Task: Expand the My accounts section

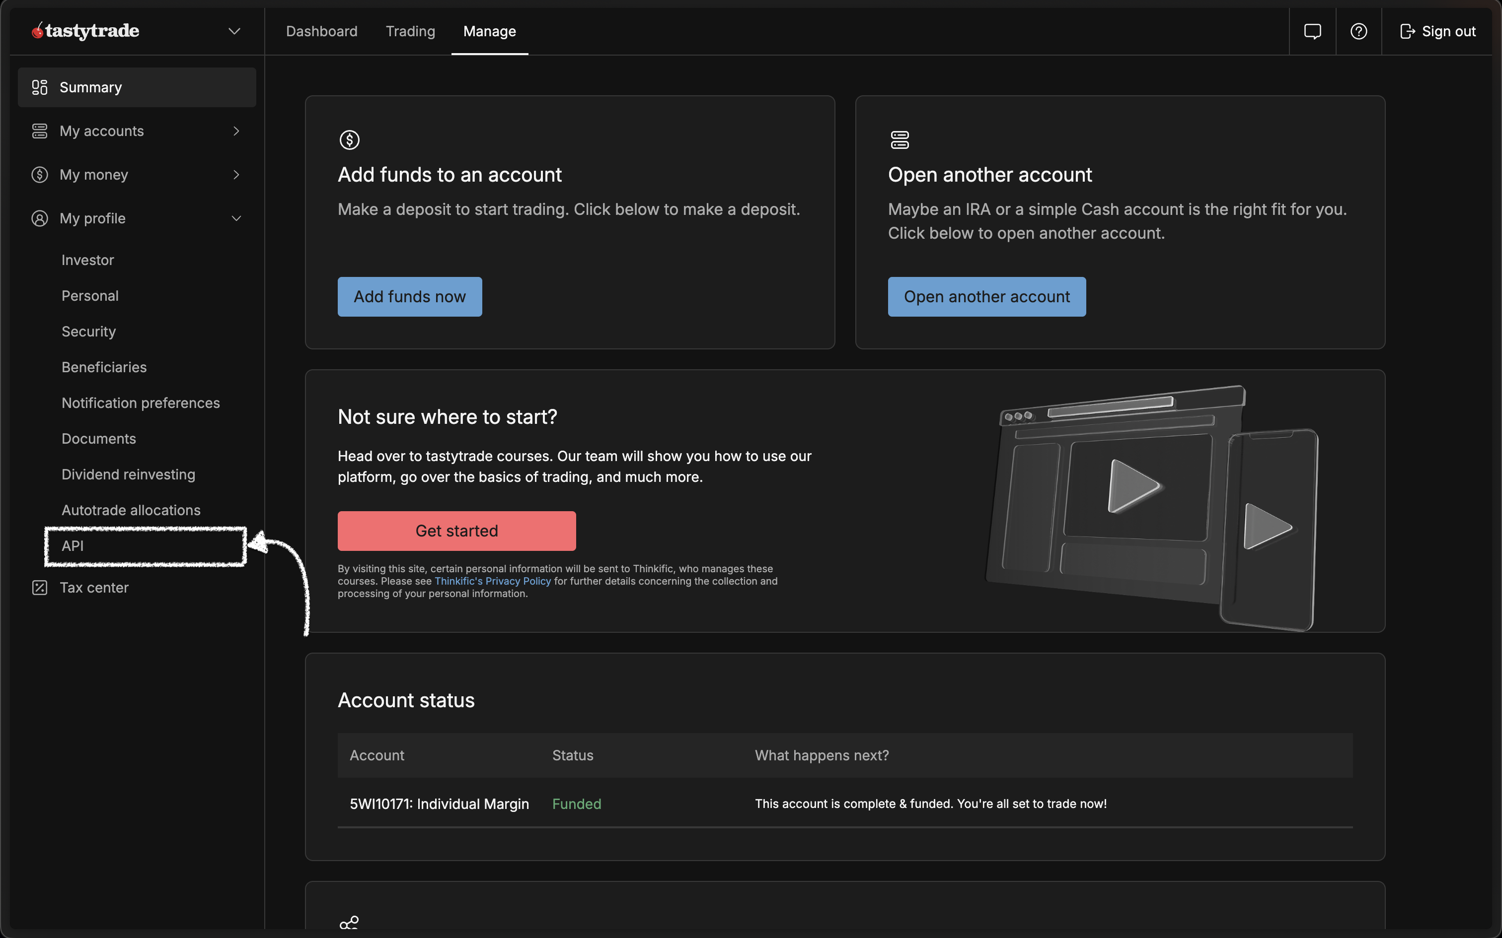Action: 236,131
